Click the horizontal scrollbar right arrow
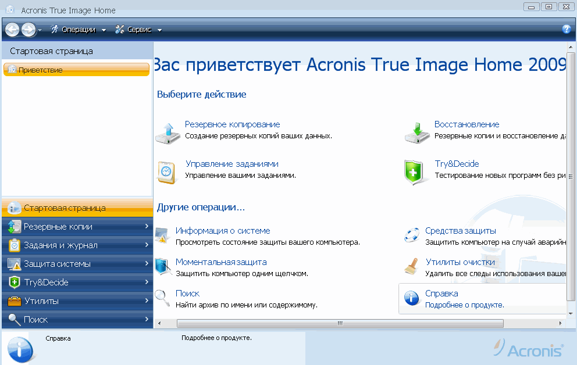This screenshot has height=365, width=577. coord(560,324)
